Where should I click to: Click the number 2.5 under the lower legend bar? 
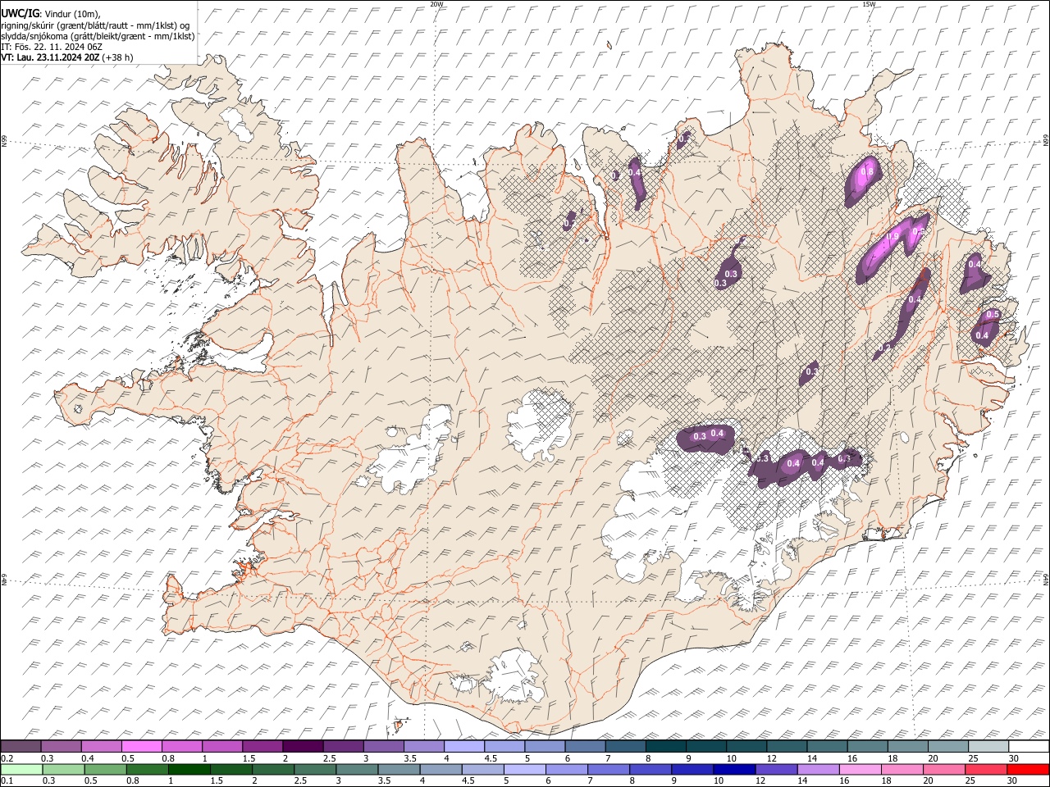pyautogui.click(x=299, y=780)
